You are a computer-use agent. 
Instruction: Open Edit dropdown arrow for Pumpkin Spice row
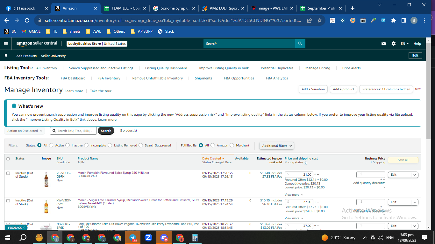(415, 175)
